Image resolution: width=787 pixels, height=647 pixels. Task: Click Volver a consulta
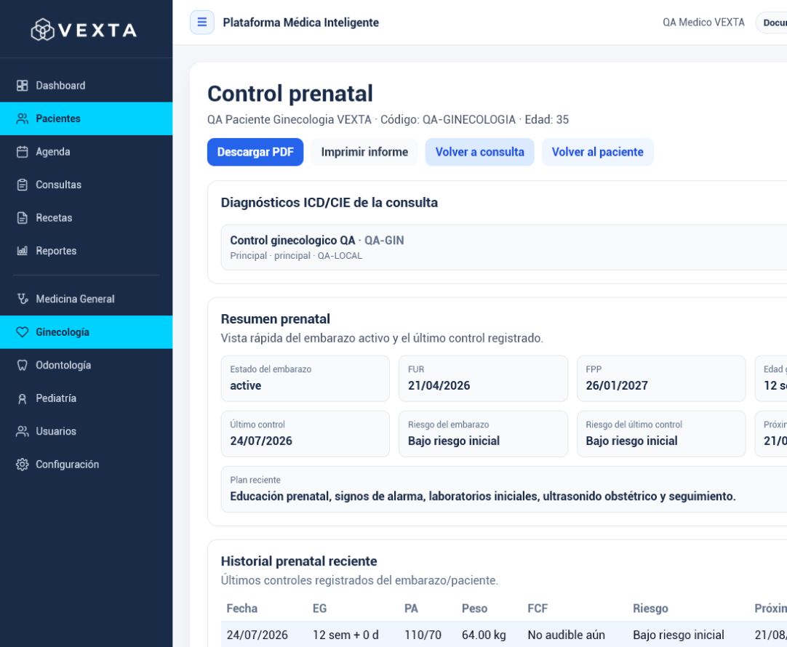tap(480, 152)
